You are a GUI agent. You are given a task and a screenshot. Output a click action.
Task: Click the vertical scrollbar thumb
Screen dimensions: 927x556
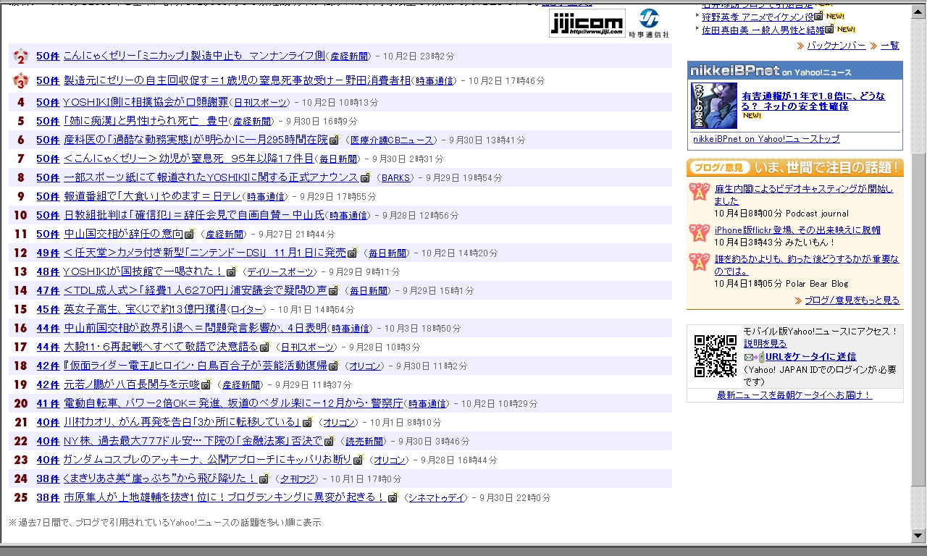coord(919,320)
